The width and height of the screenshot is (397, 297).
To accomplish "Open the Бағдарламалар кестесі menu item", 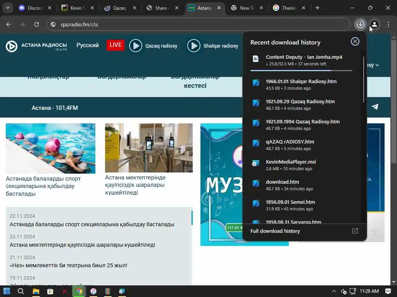I will 195,81.
